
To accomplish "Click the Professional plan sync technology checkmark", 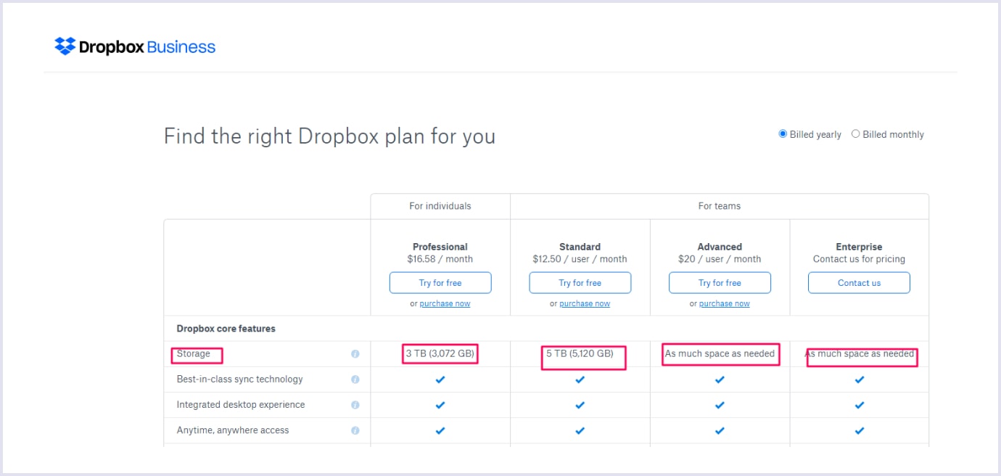I will (x=440, y=379).
